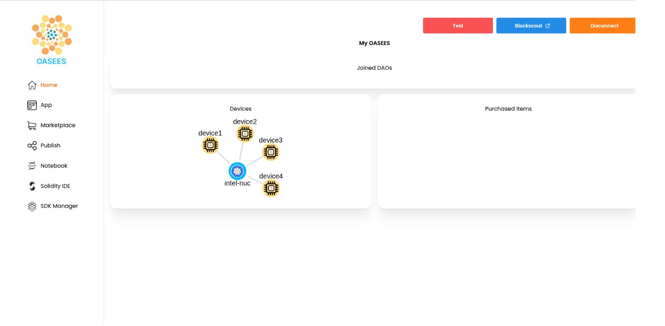Click the App window icon in sidebar

pos(32,105)
